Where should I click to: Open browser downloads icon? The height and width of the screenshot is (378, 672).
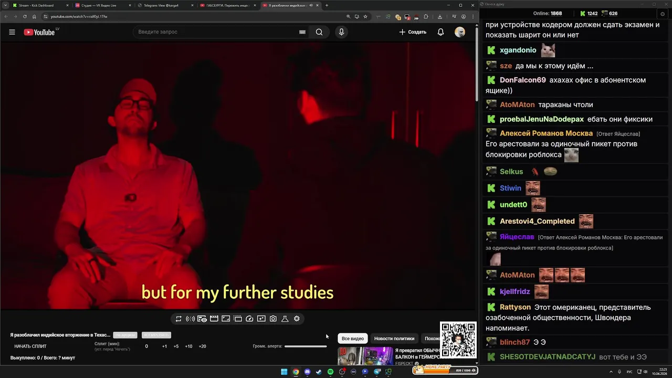[440, 16]
